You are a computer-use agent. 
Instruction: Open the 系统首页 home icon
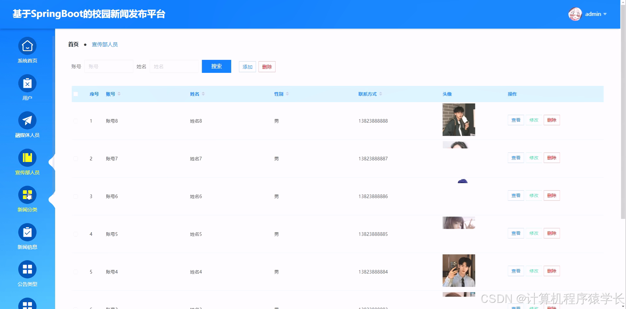(x=27, y=46)
